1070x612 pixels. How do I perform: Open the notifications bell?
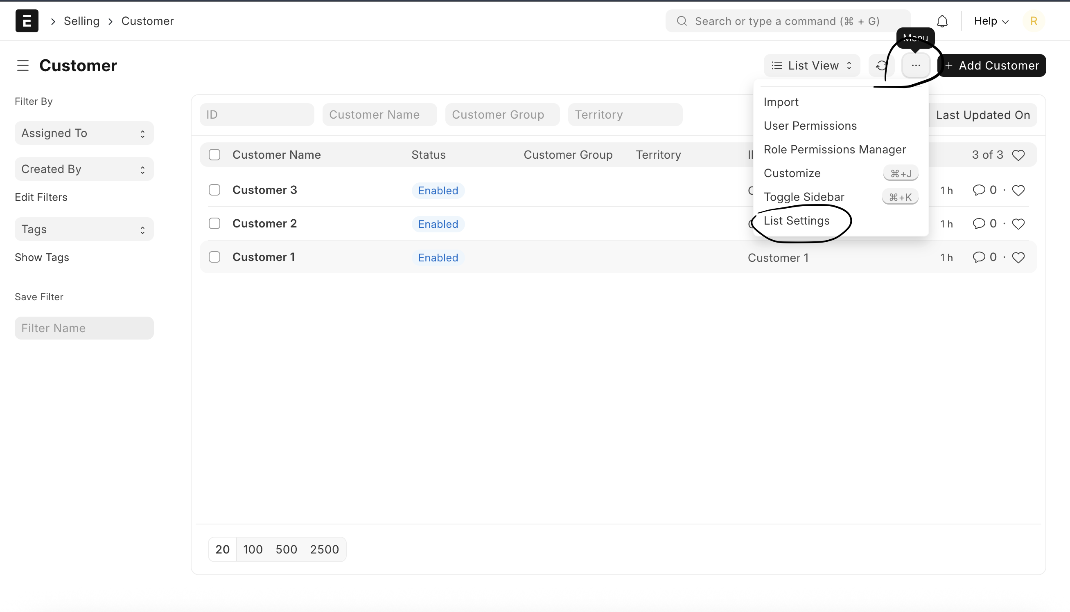[942, 21]
